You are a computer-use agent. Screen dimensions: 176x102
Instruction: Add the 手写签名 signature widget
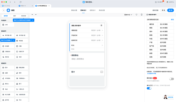[x=8, y=78]
